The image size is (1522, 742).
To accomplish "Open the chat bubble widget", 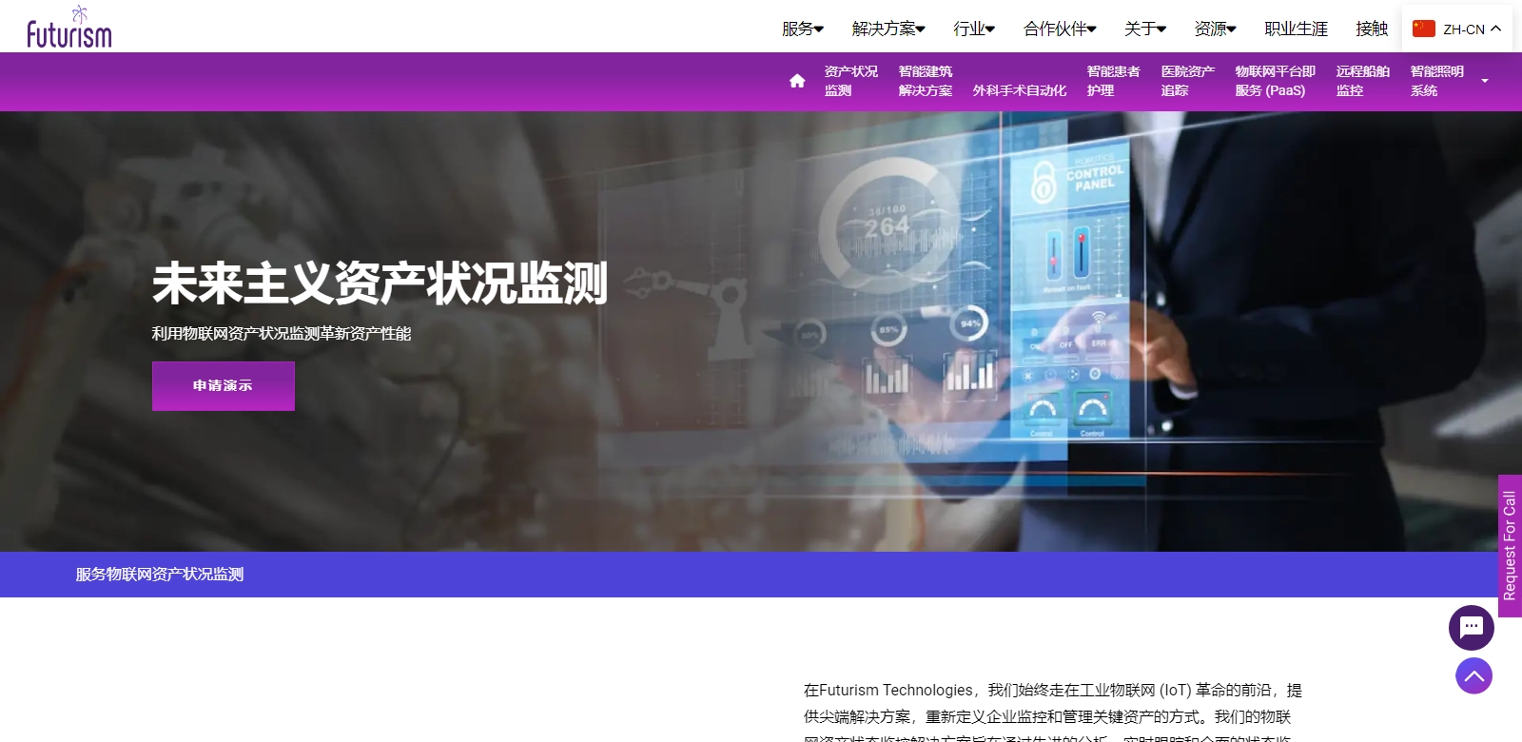I will click(x=1472, y=628).
